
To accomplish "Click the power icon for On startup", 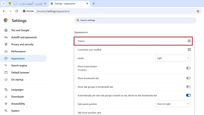I will click(6, 80).
